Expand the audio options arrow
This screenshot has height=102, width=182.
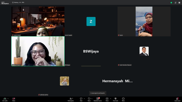[x=8, y=99]
